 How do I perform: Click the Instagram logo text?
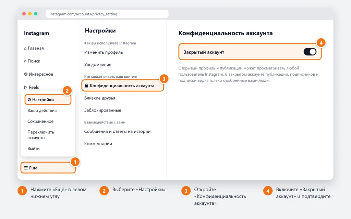(36, 33)
